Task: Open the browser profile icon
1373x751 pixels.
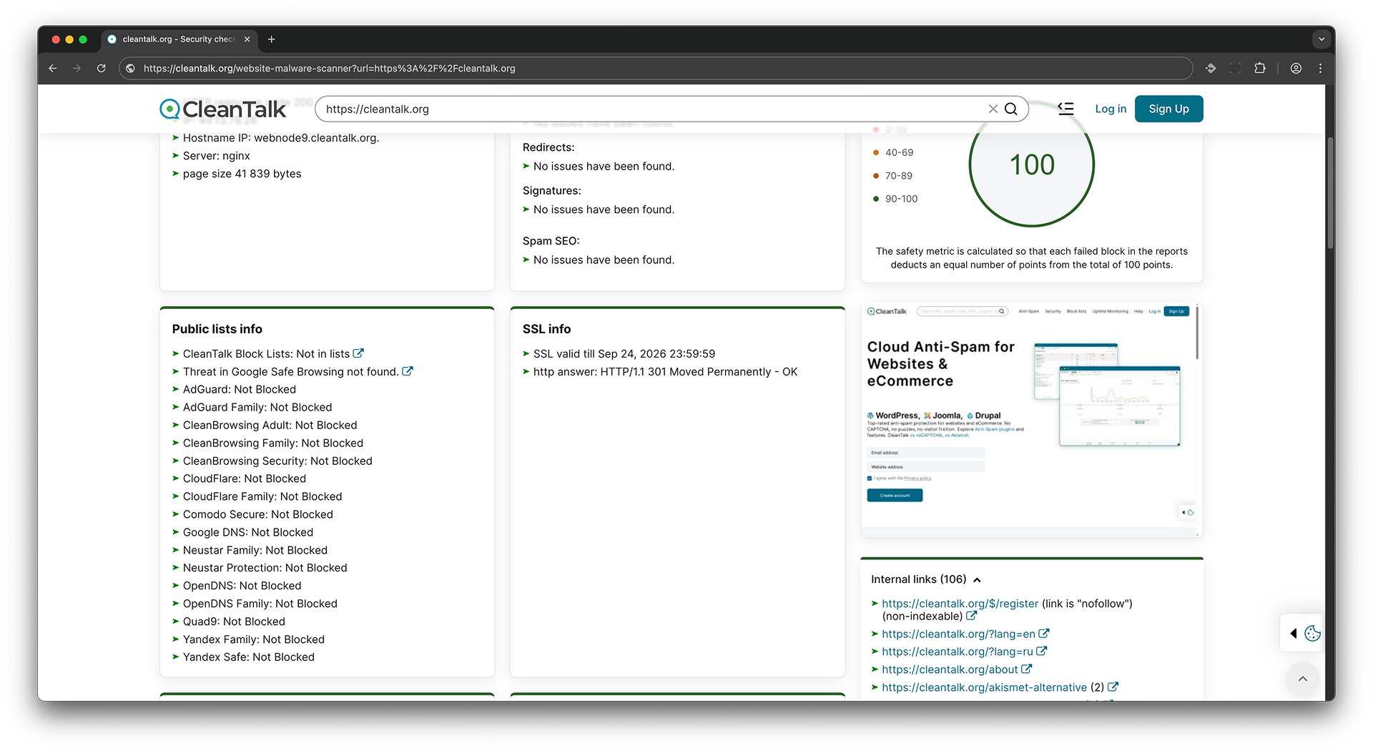Action: coord(1296,68)
